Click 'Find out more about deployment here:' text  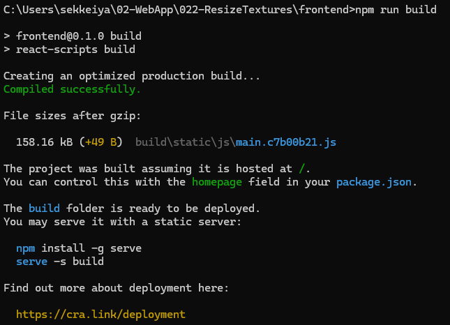tap(116, 287)
